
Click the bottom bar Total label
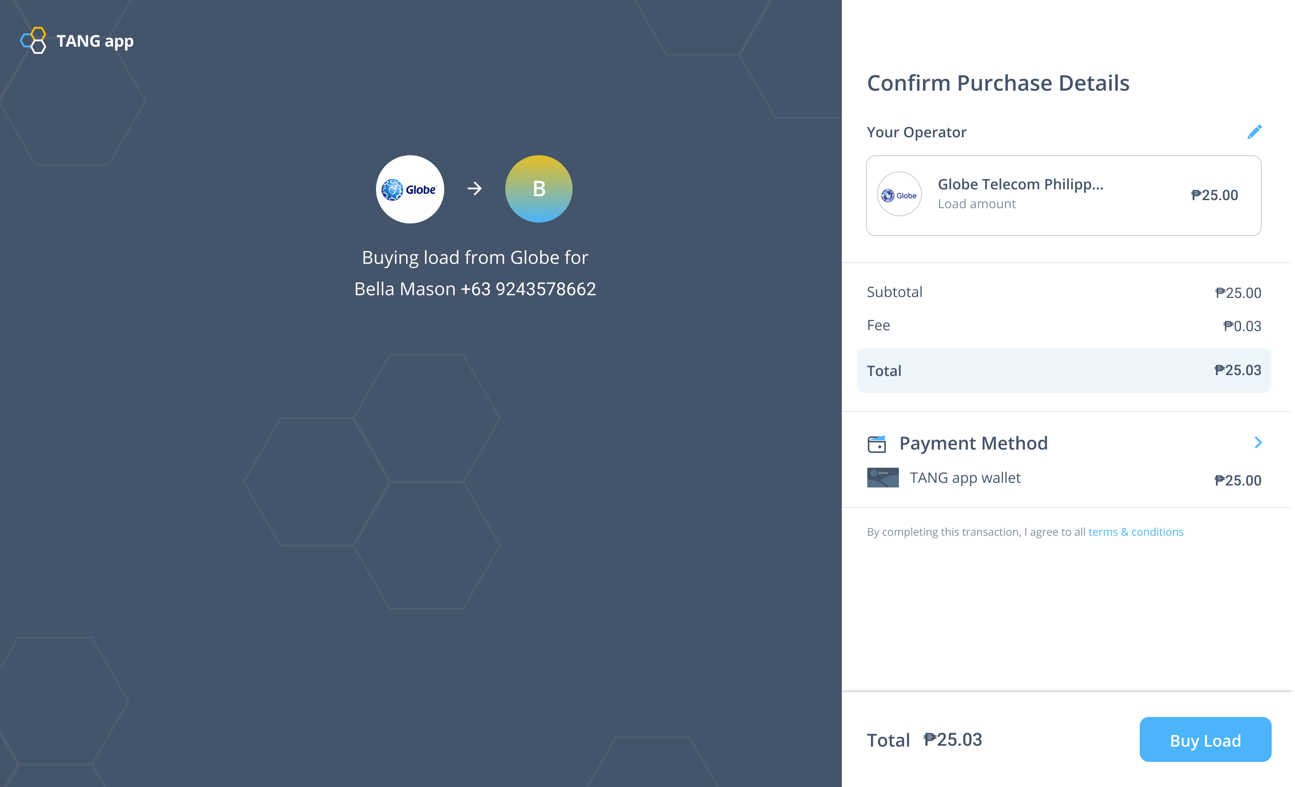[888, 740]
